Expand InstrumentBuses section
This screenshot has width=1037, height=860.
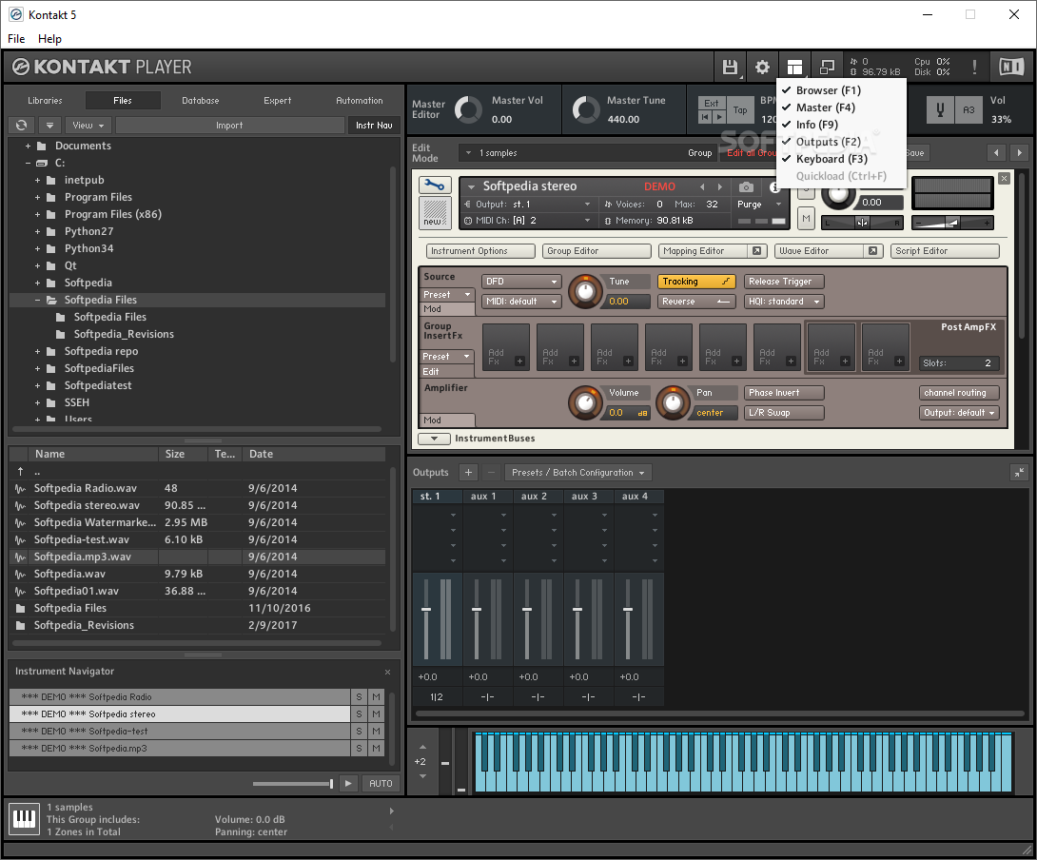tap(434, 438)
